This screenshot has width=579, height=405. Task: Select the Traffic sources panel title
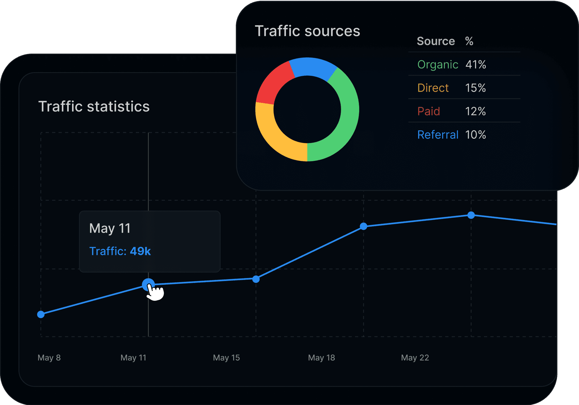[x=308, y=30]
